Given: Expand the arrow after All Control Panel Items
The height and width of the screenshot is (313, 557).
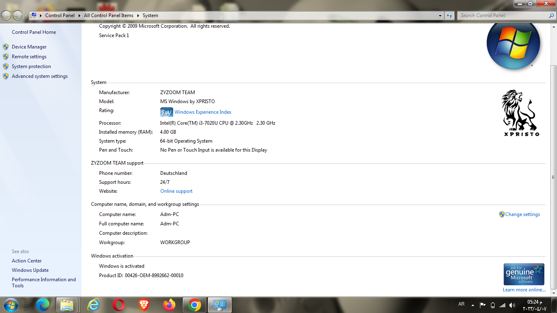Looking at the screenshot, I should point(138,15).
